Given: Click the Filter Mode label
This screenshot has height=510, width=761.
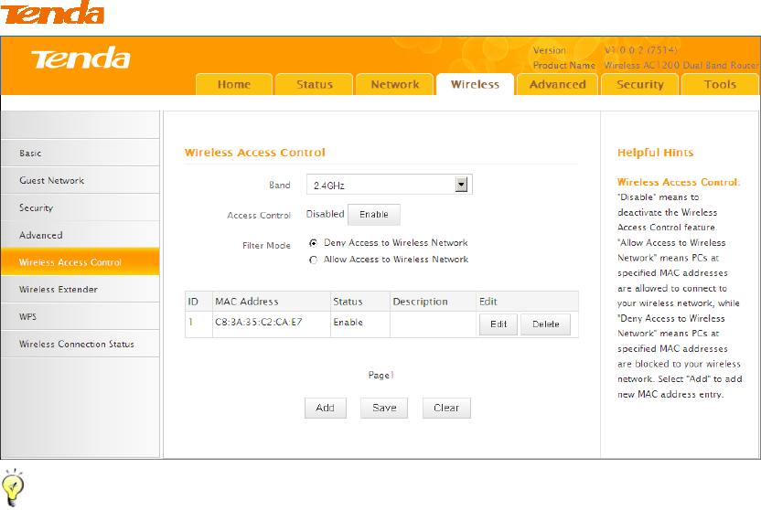Looking at the screenshot, I should pyautogui.click(x=266, y=245).
